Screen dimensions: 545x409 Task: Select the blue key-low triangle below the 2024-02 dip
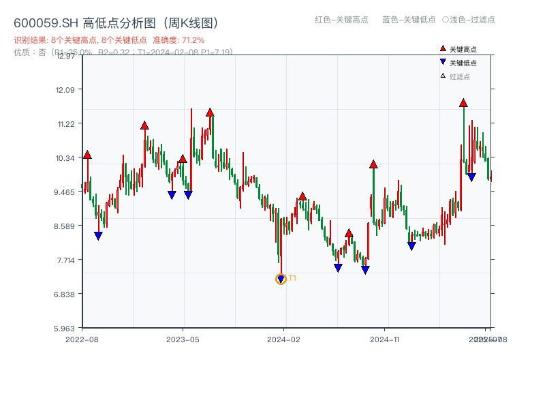coord(280,278)
